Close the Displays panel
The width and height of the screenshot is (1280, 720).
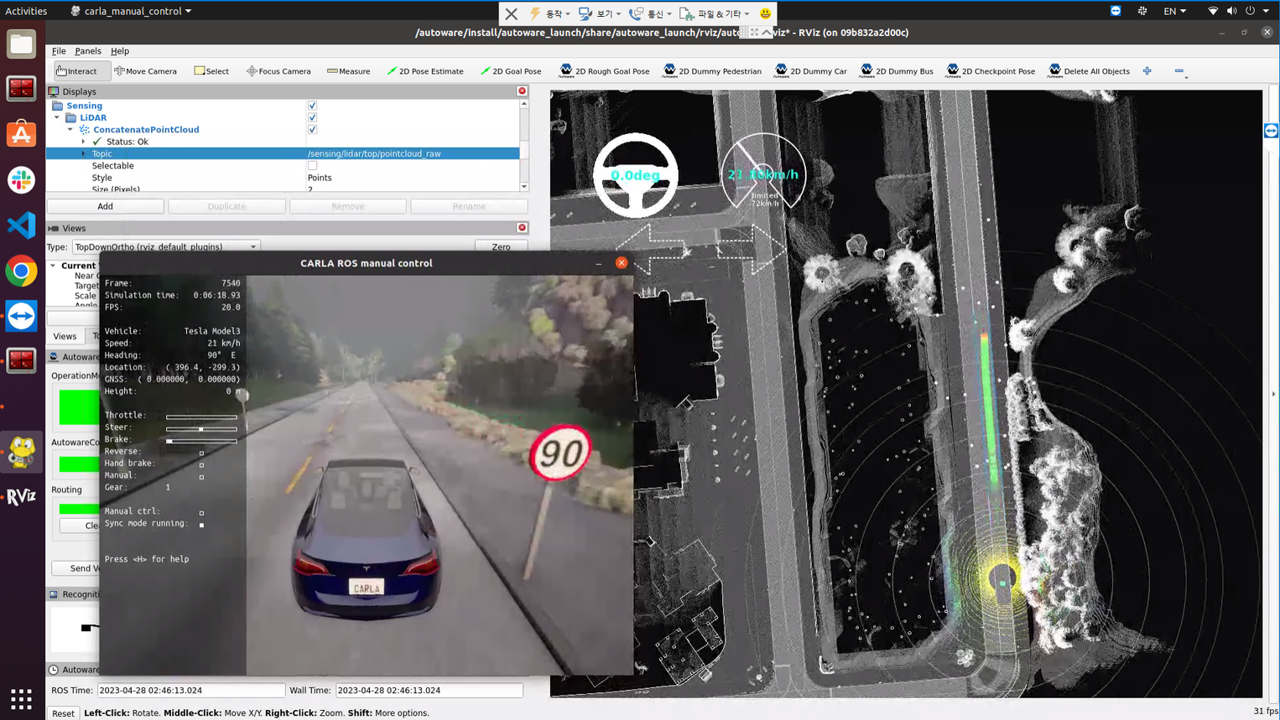(x=522, y=91)
